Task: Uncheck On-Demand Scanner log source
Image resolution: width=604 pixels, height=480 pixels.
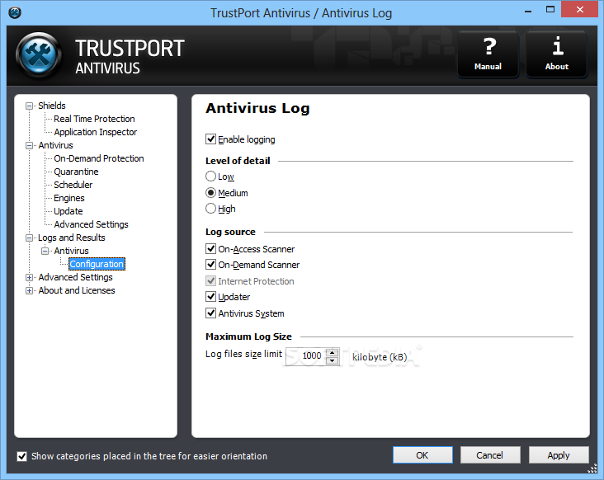Action: tap(210, 265)
